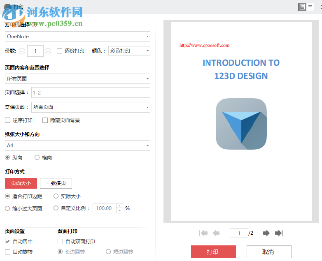Enable 自动双面打印 checkbox
Viewport: 322px width, 261px height.
pos(60,242)
